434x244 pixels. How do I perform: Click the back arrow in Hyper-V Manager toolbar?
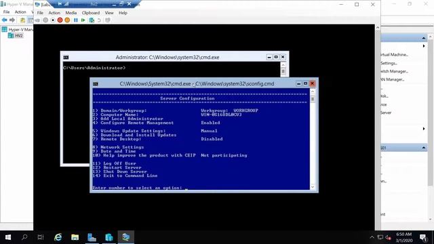coord(5,20)
